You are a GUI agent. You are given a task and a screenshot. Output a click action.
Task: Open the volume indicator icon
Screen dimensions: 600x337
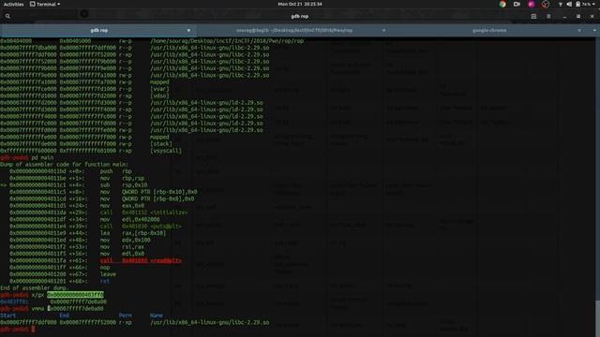tap(569, 4)
